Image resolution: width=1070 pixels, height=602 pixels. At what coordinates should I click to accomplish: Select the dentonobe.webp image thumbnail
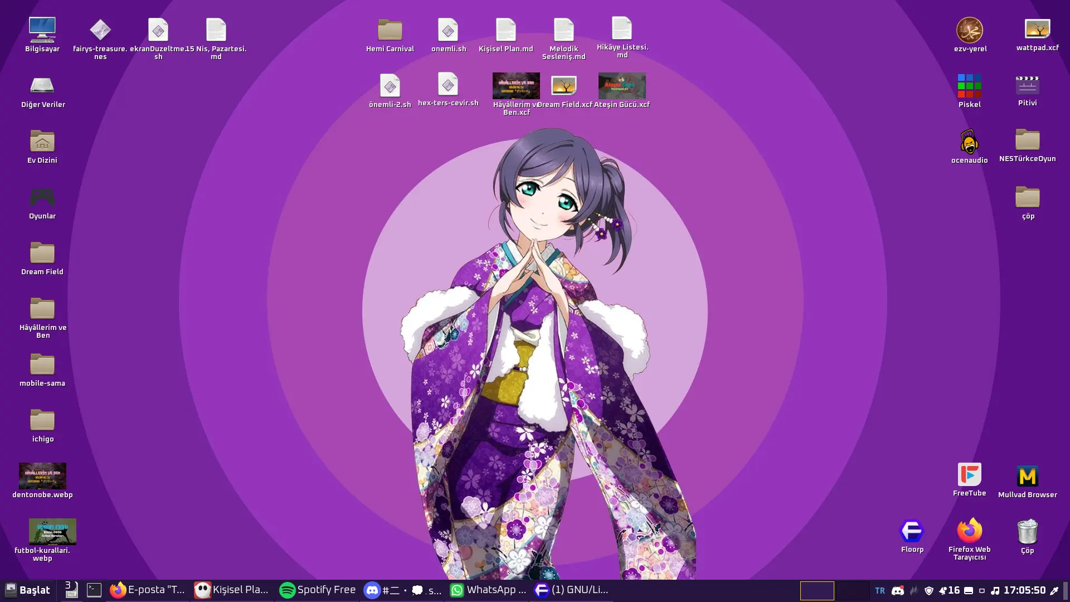[x=42, y=476]
